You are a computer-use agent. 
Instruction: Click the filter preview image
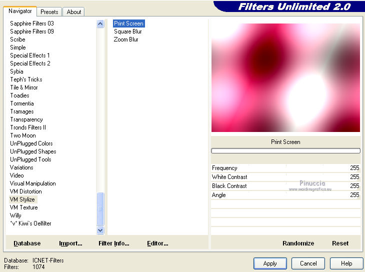pyautogui.click(x=285, y=77)
